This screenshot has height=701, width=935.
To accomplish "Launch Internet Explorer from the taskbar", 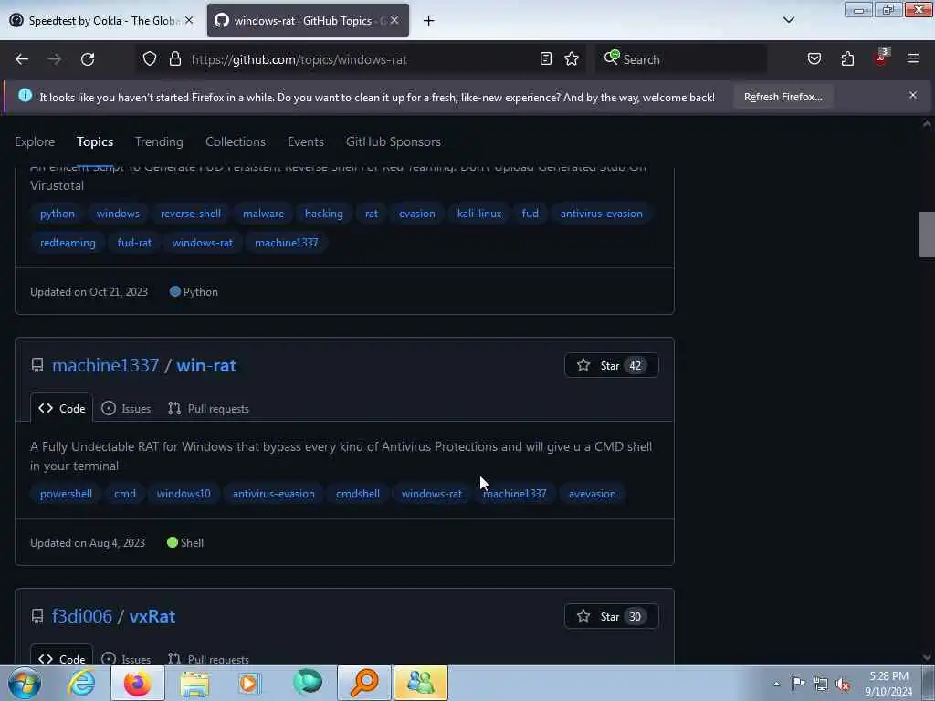I will pos(81,683).
